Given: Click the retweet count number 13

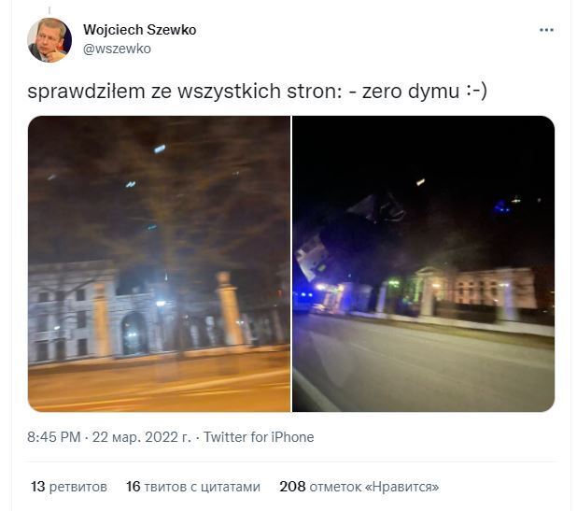Looking at the screenshot, I should click(38, 487).
